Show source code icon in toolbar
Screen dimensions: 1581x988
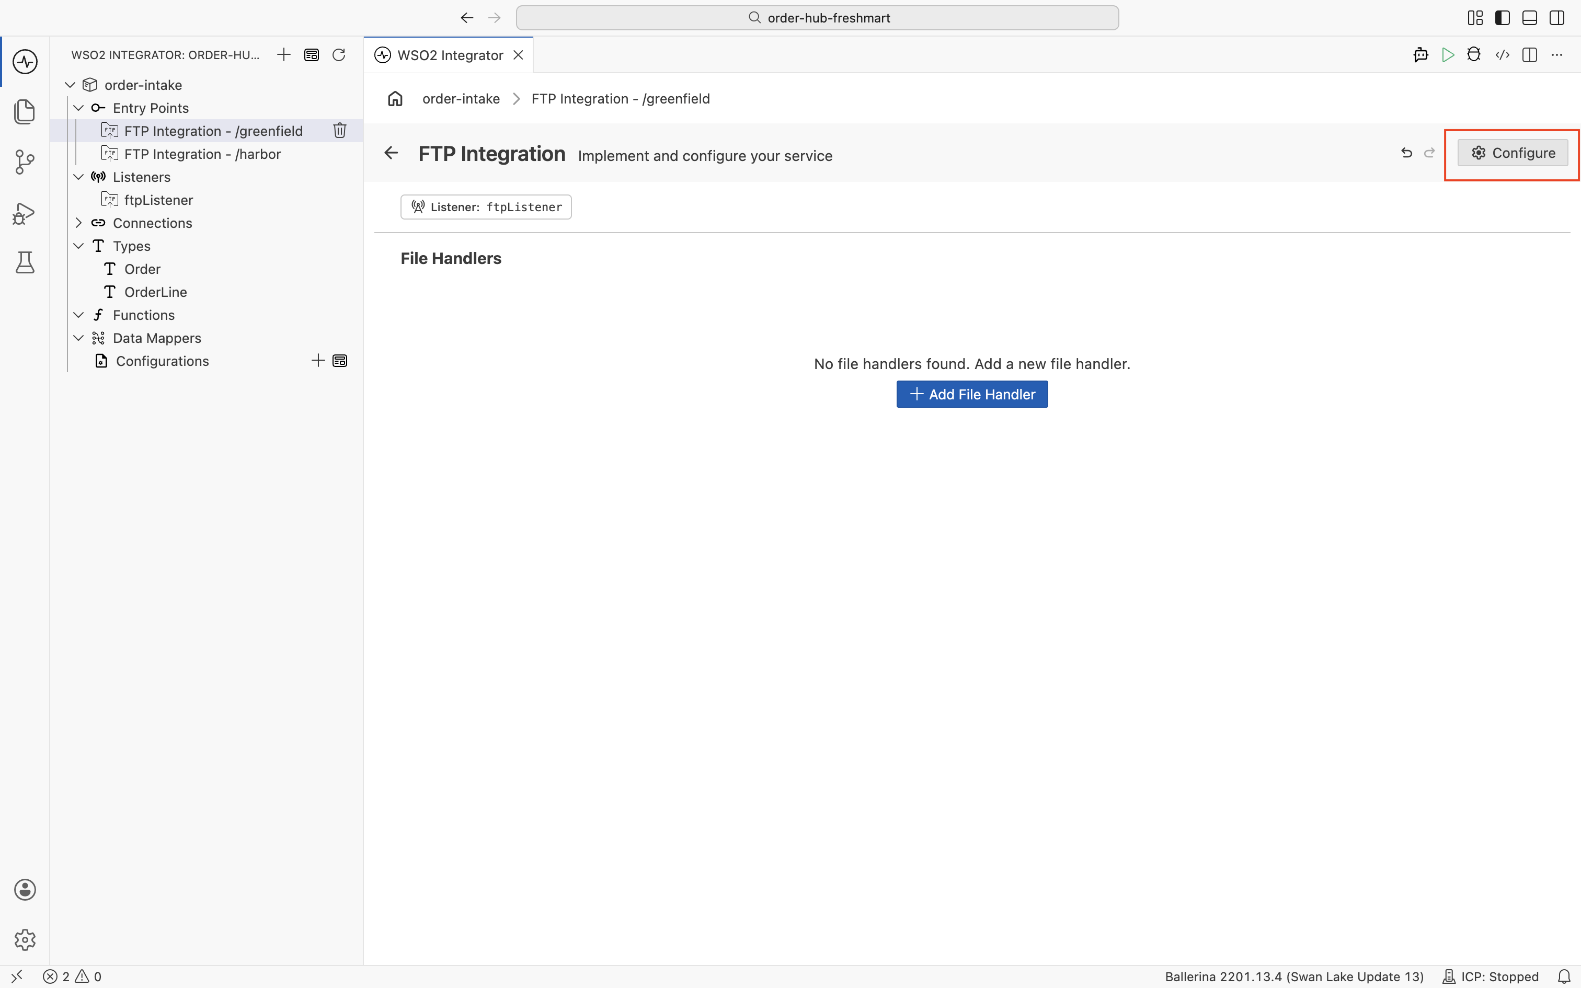(1503, 55)
